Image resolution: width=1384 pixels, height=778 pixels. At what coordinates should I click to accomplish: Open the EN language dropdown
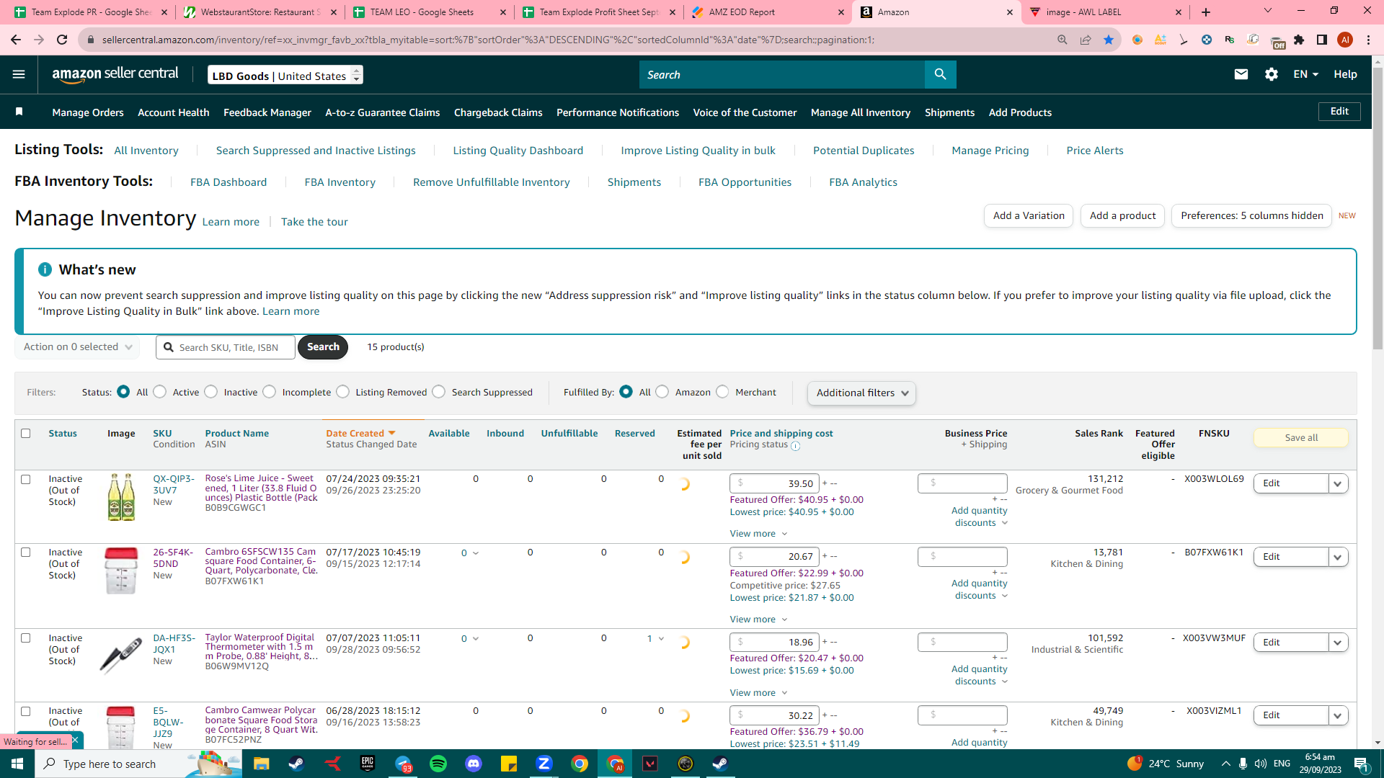[1305, 74]
